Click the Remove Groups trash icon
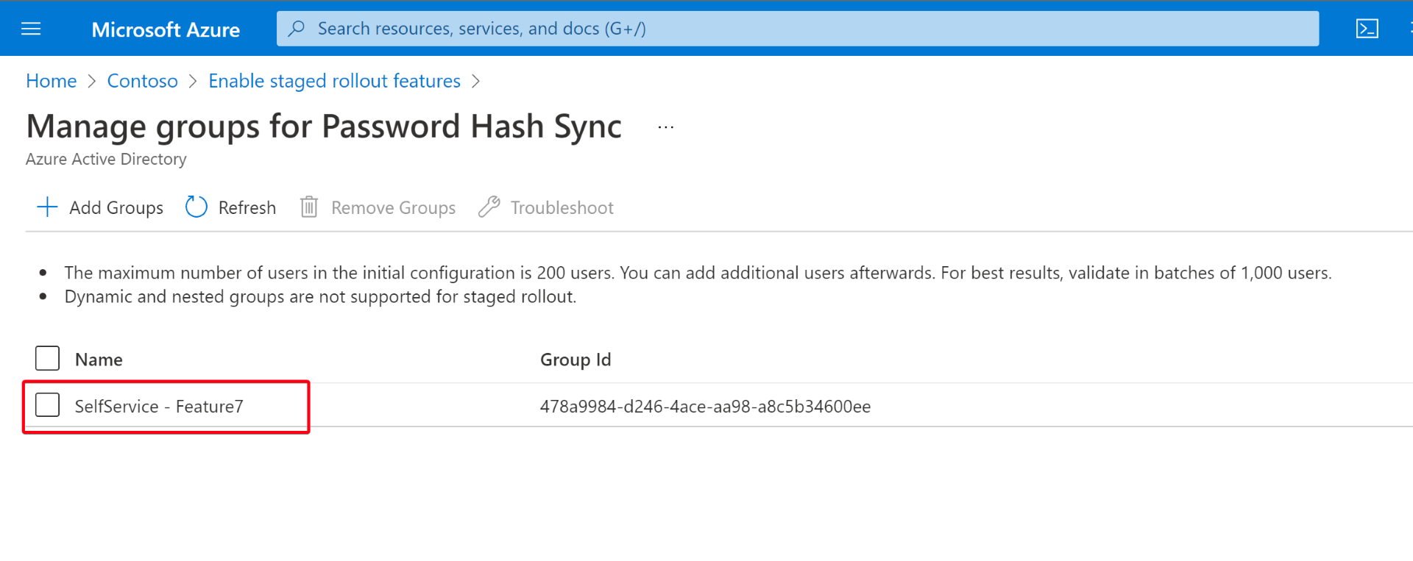The height and width of the screenshot is (561, 1413). (x=309, y=207)
